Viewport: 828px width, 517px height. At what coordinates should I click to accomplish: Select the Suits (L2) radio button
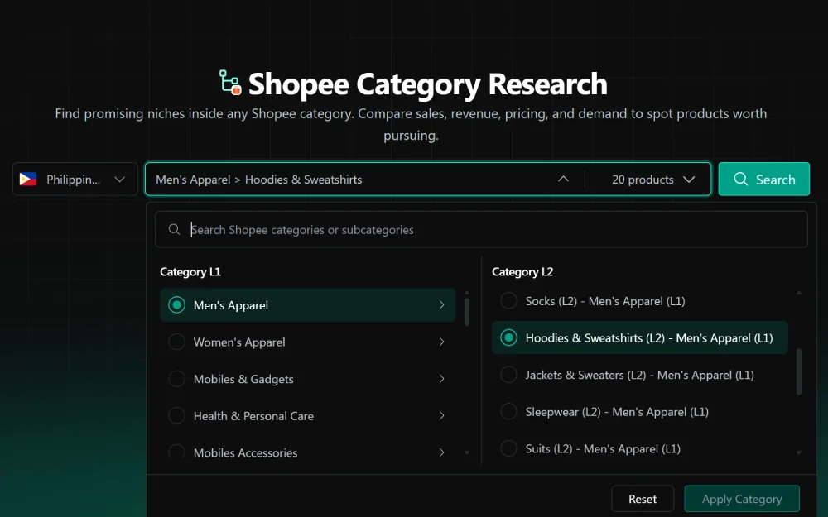coord(508,448)
